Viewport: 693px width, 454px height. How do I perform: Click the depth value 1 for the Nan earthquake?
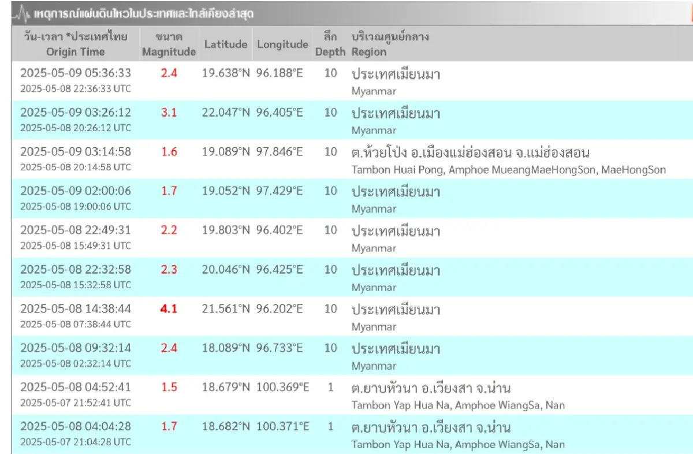(x=330, y=387)
